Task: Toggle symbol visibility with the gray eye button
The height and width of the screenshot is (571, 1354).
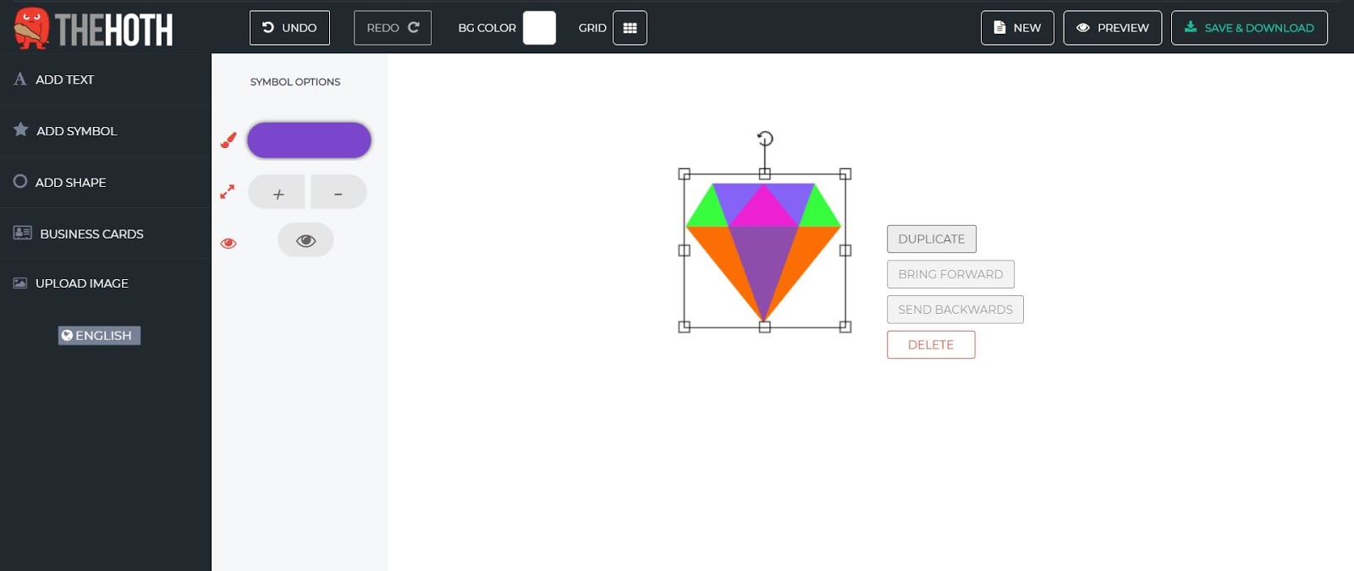Action: [x=305, y=240]
